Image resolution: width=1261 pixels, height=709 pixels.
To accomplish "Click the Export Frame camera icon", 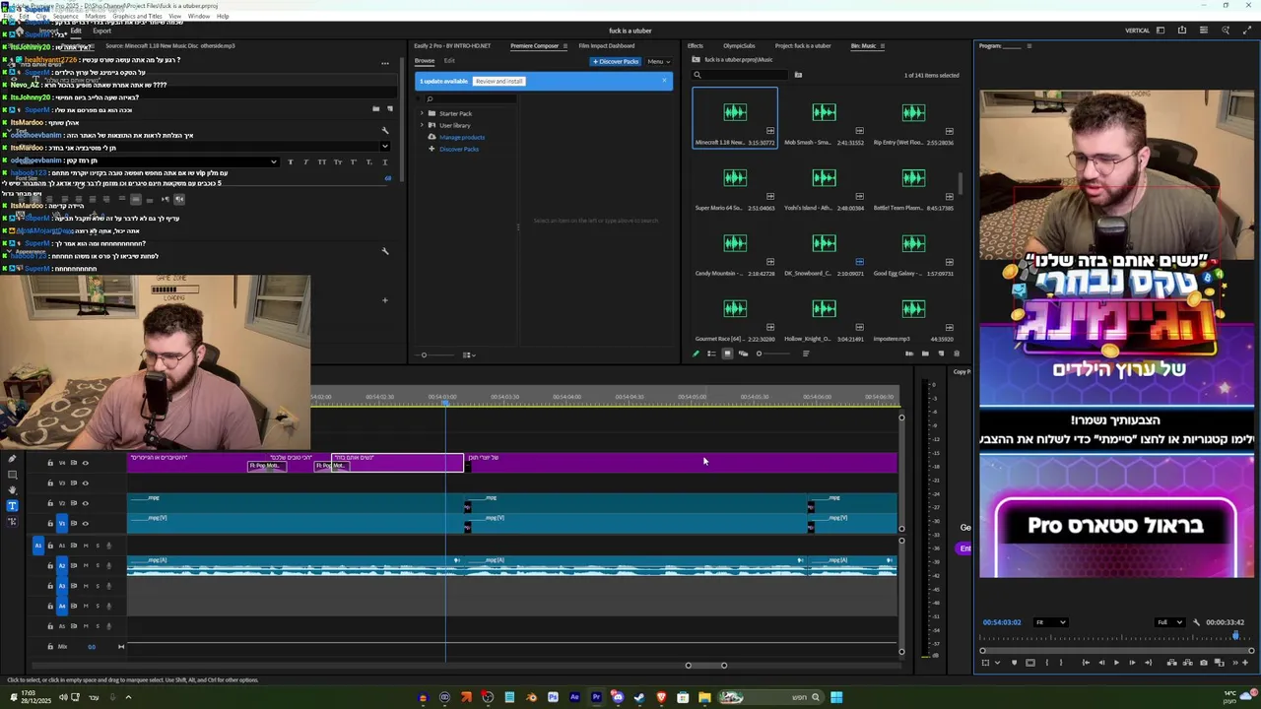I will click(x=1204, y=663).
